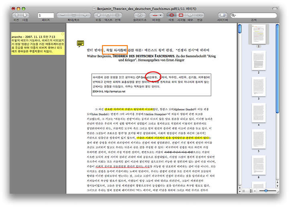Apply strikethrough markup with the 마크업 button
Image resolution: width=289 pixels, height=207 pixels.
[155, 15]
